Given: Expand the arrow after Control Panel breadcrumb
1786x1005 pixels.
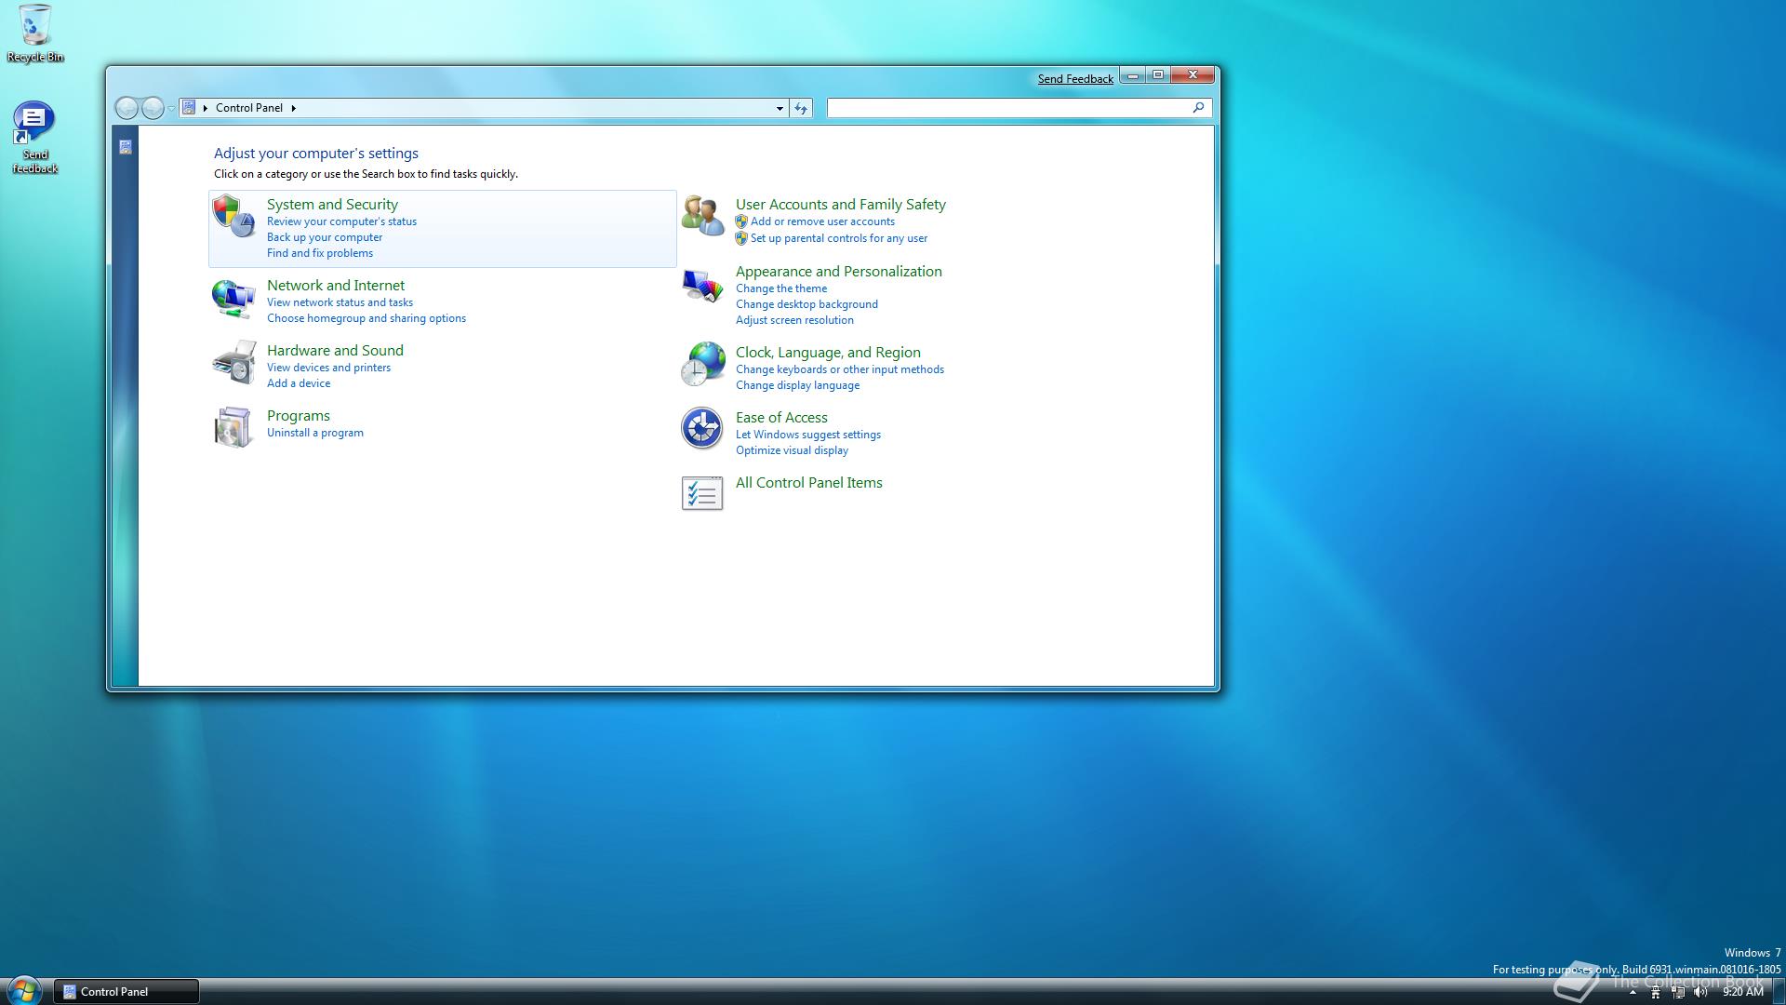Looking at the screenshot, I should [293, 108].
